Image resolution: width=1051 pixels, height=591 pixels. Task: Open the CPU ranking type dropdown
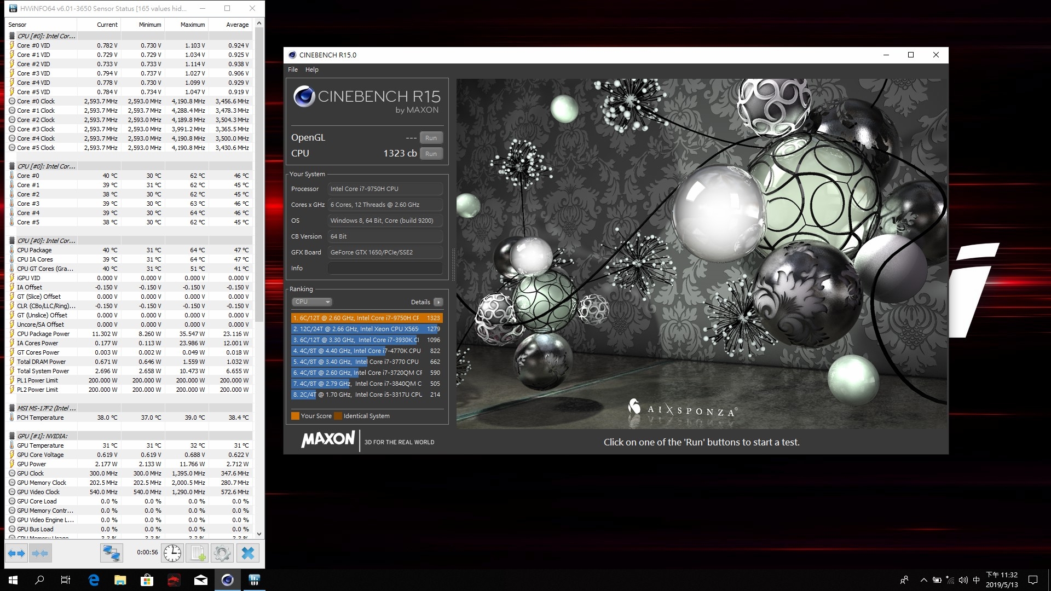pos(312,302)
